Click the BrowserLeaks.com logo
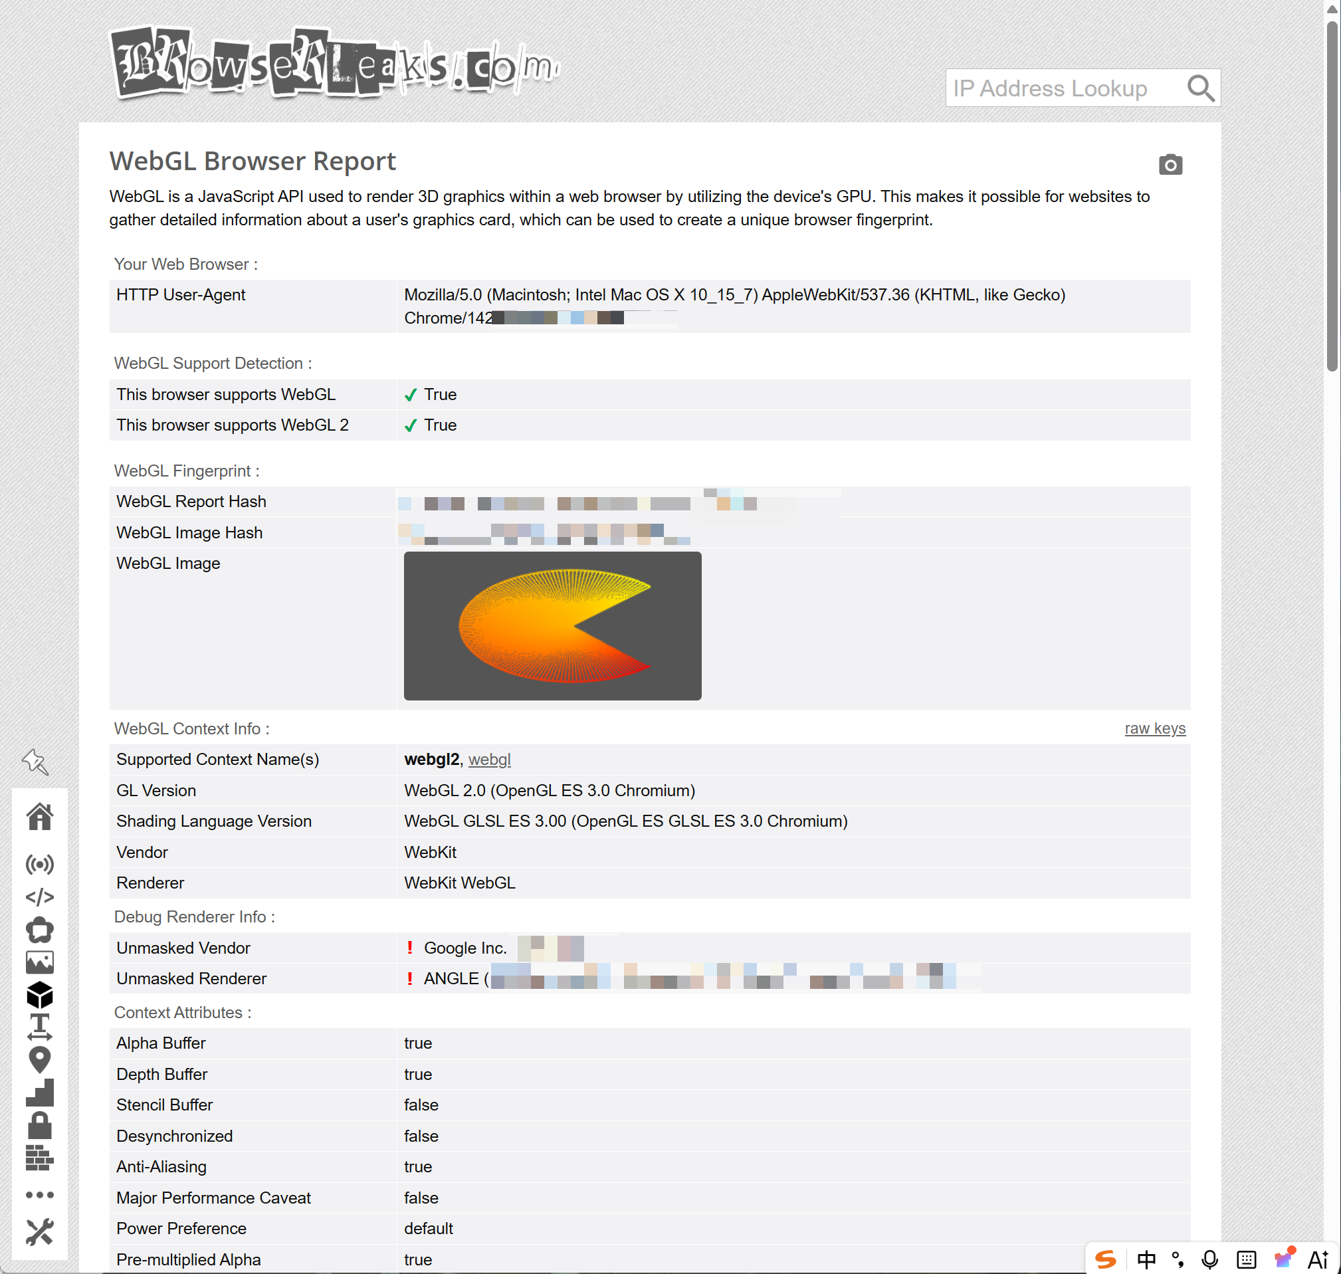Image resolution: width=1341 pixels, height=1274 pixels. pos(335,63)
